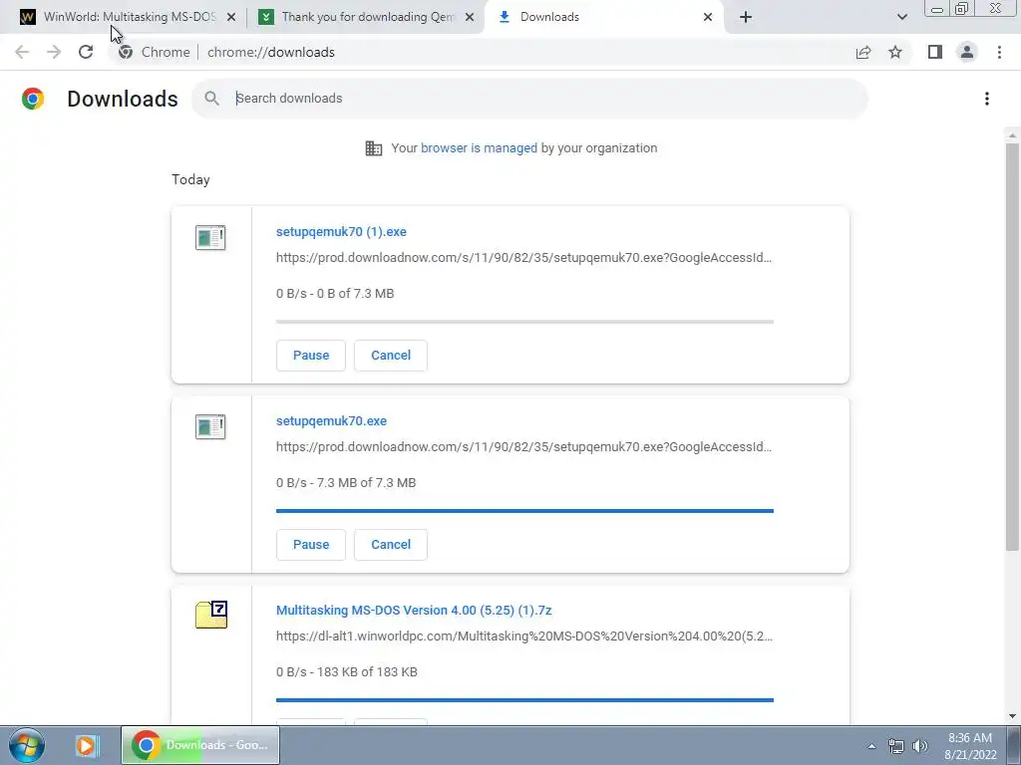The width and height of the screenshot is (1021, 765).
Task: Click progress bar of setupqemuk70 (1).exe
Action: coord(524,322)
